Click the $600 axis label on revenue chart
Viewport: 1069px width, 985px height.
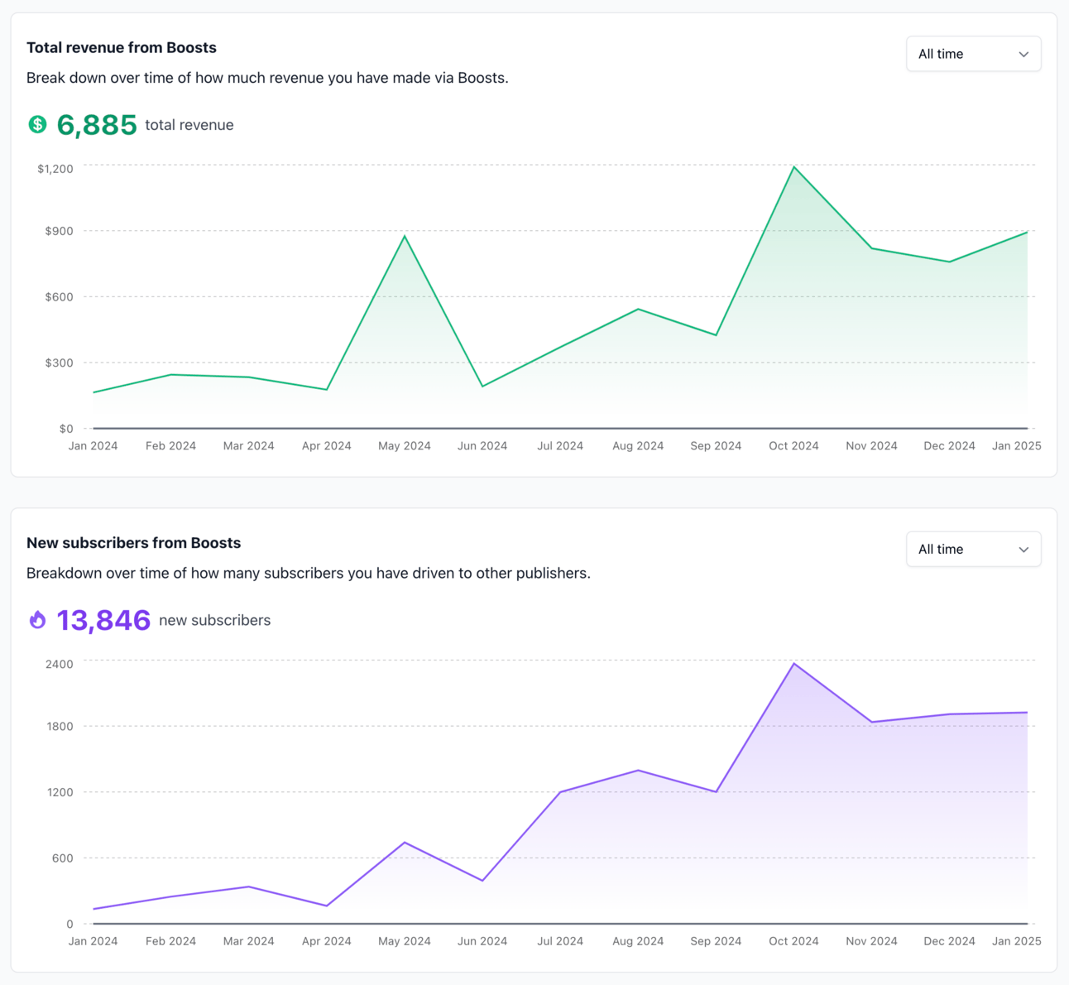click(x=59, y=296)
